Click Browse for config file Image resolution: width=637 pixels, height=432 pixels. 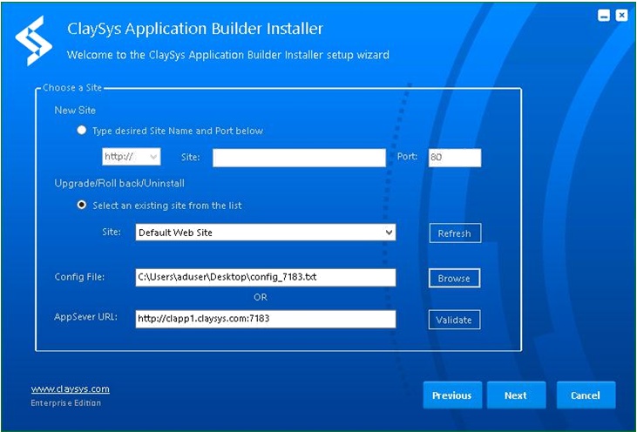pyautogui.click(x=454, y=278)
